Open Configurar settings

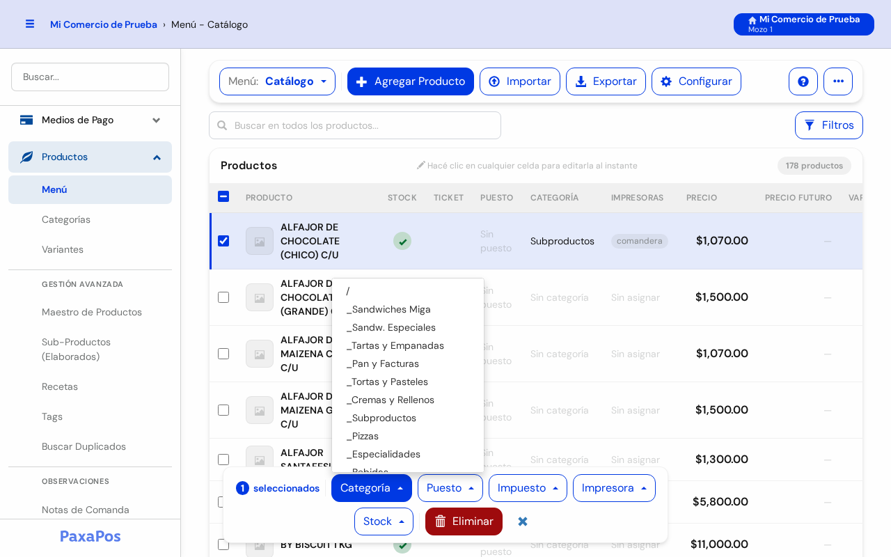pos(696,81)
